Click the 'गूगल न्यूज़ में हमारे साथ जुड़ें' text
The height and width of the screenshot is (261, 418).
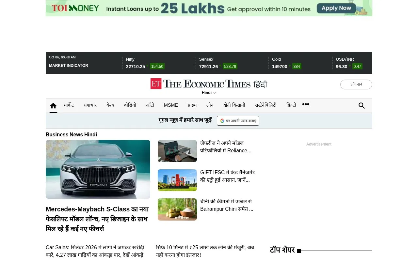pos(185,120)
